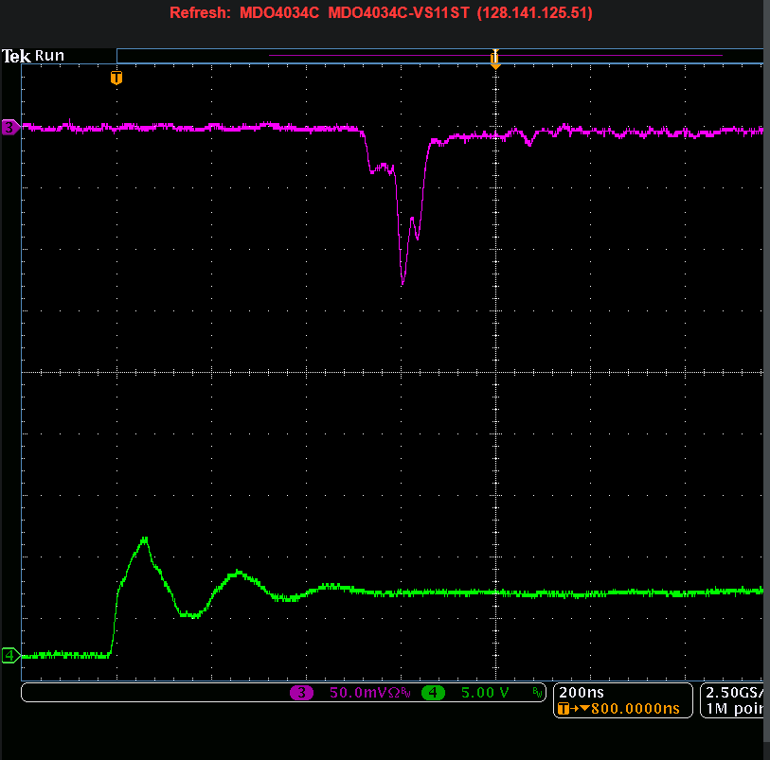The height and width of the screenshot is (760, 770).
Task: Select the orange trigger position marker
Action: point(116,78)
